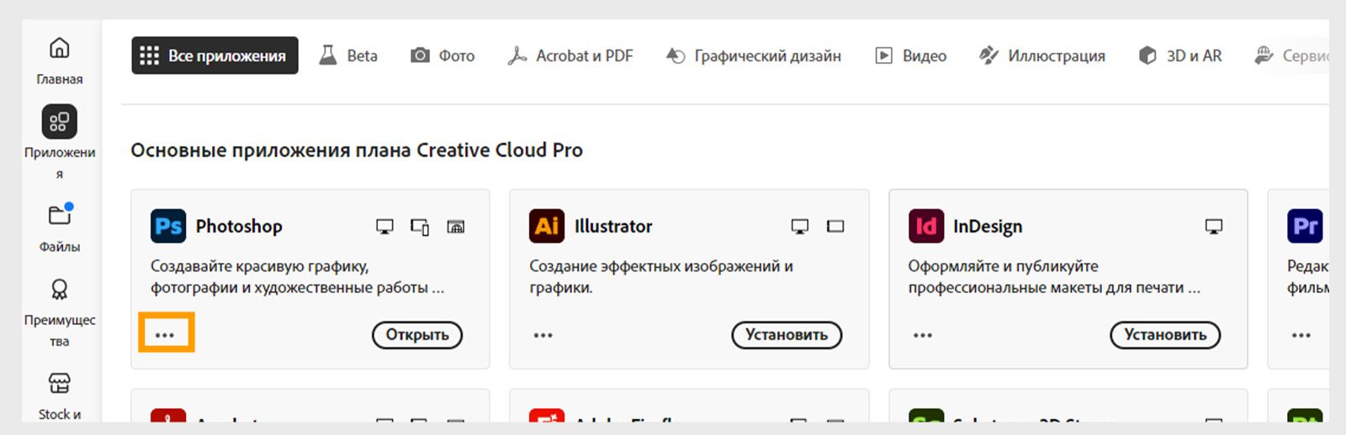Switch to the Фото category tab
1346x435 pixels.
pyautogui.click(x=442, y=55)
